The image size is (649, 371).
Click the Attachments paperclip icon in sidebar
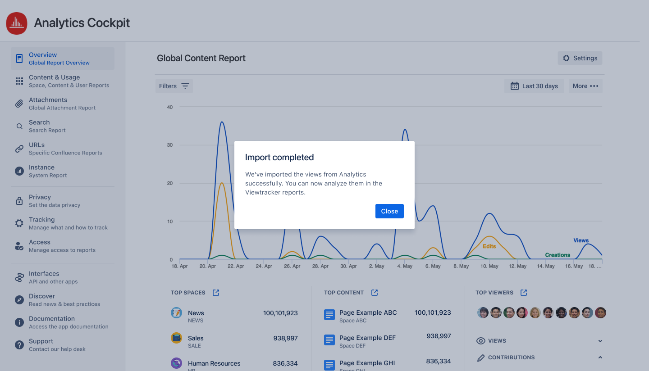coord(19,104)
